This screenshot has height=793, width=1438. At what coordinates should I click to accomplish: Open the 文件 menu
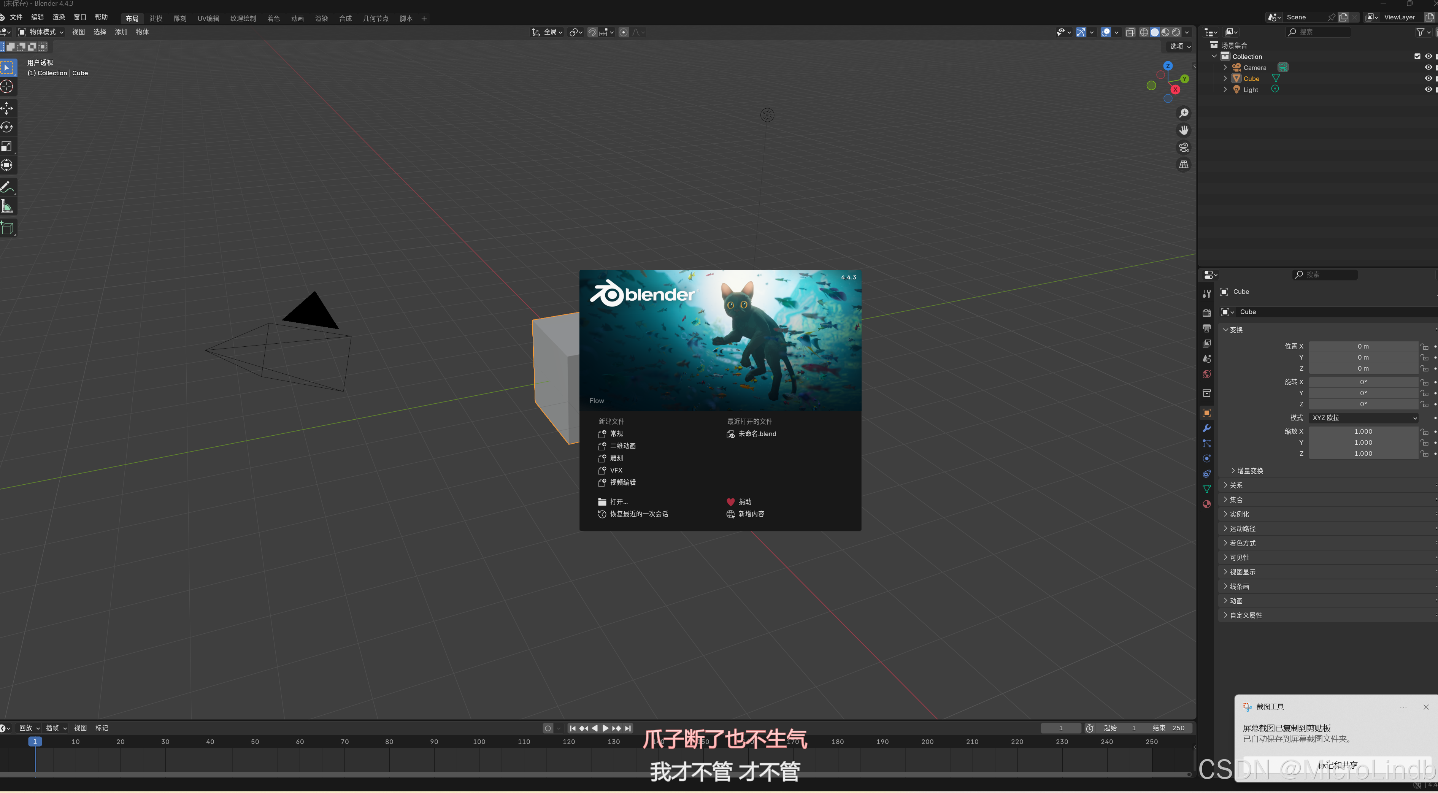[16, 17]
